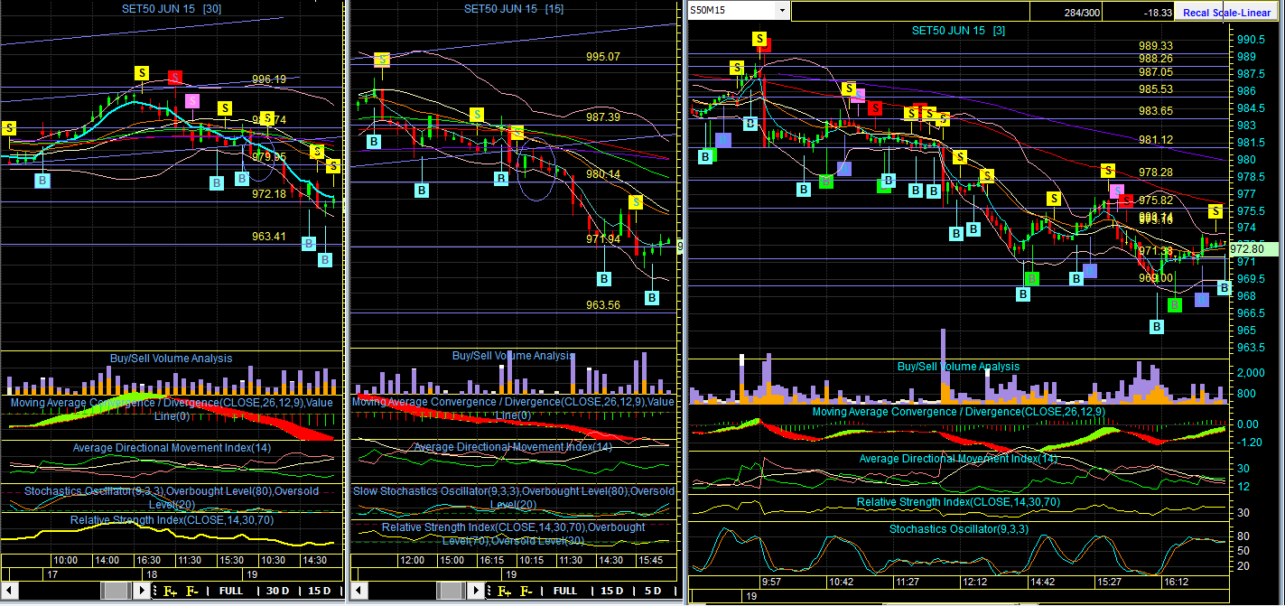The image size is (1285, 606).
Task: Click Buy/Sell Volume Analysis label in the [3] chart
Action: tap(958, 367)
